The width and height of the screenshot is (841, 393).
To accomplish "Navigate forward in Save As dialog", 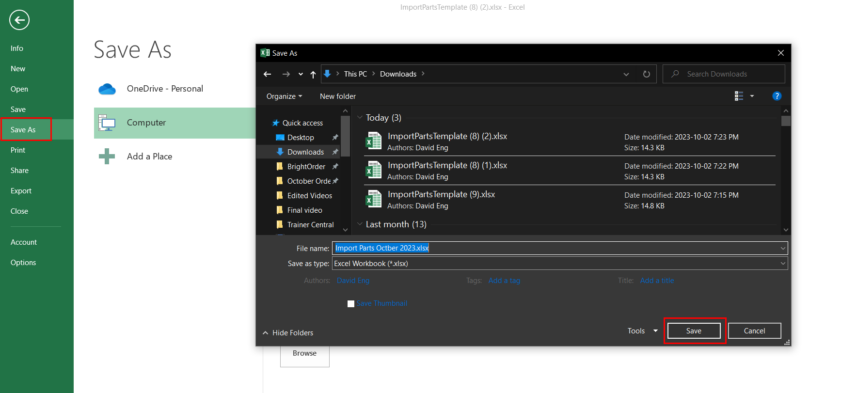I will click(x=286, y=74).
